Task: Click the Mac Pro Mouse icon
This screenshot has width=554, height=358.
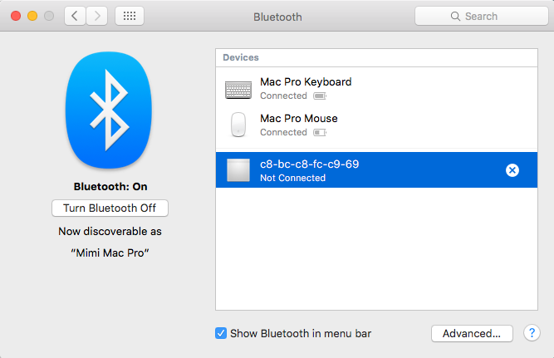Action: click(x=238, y=125)
